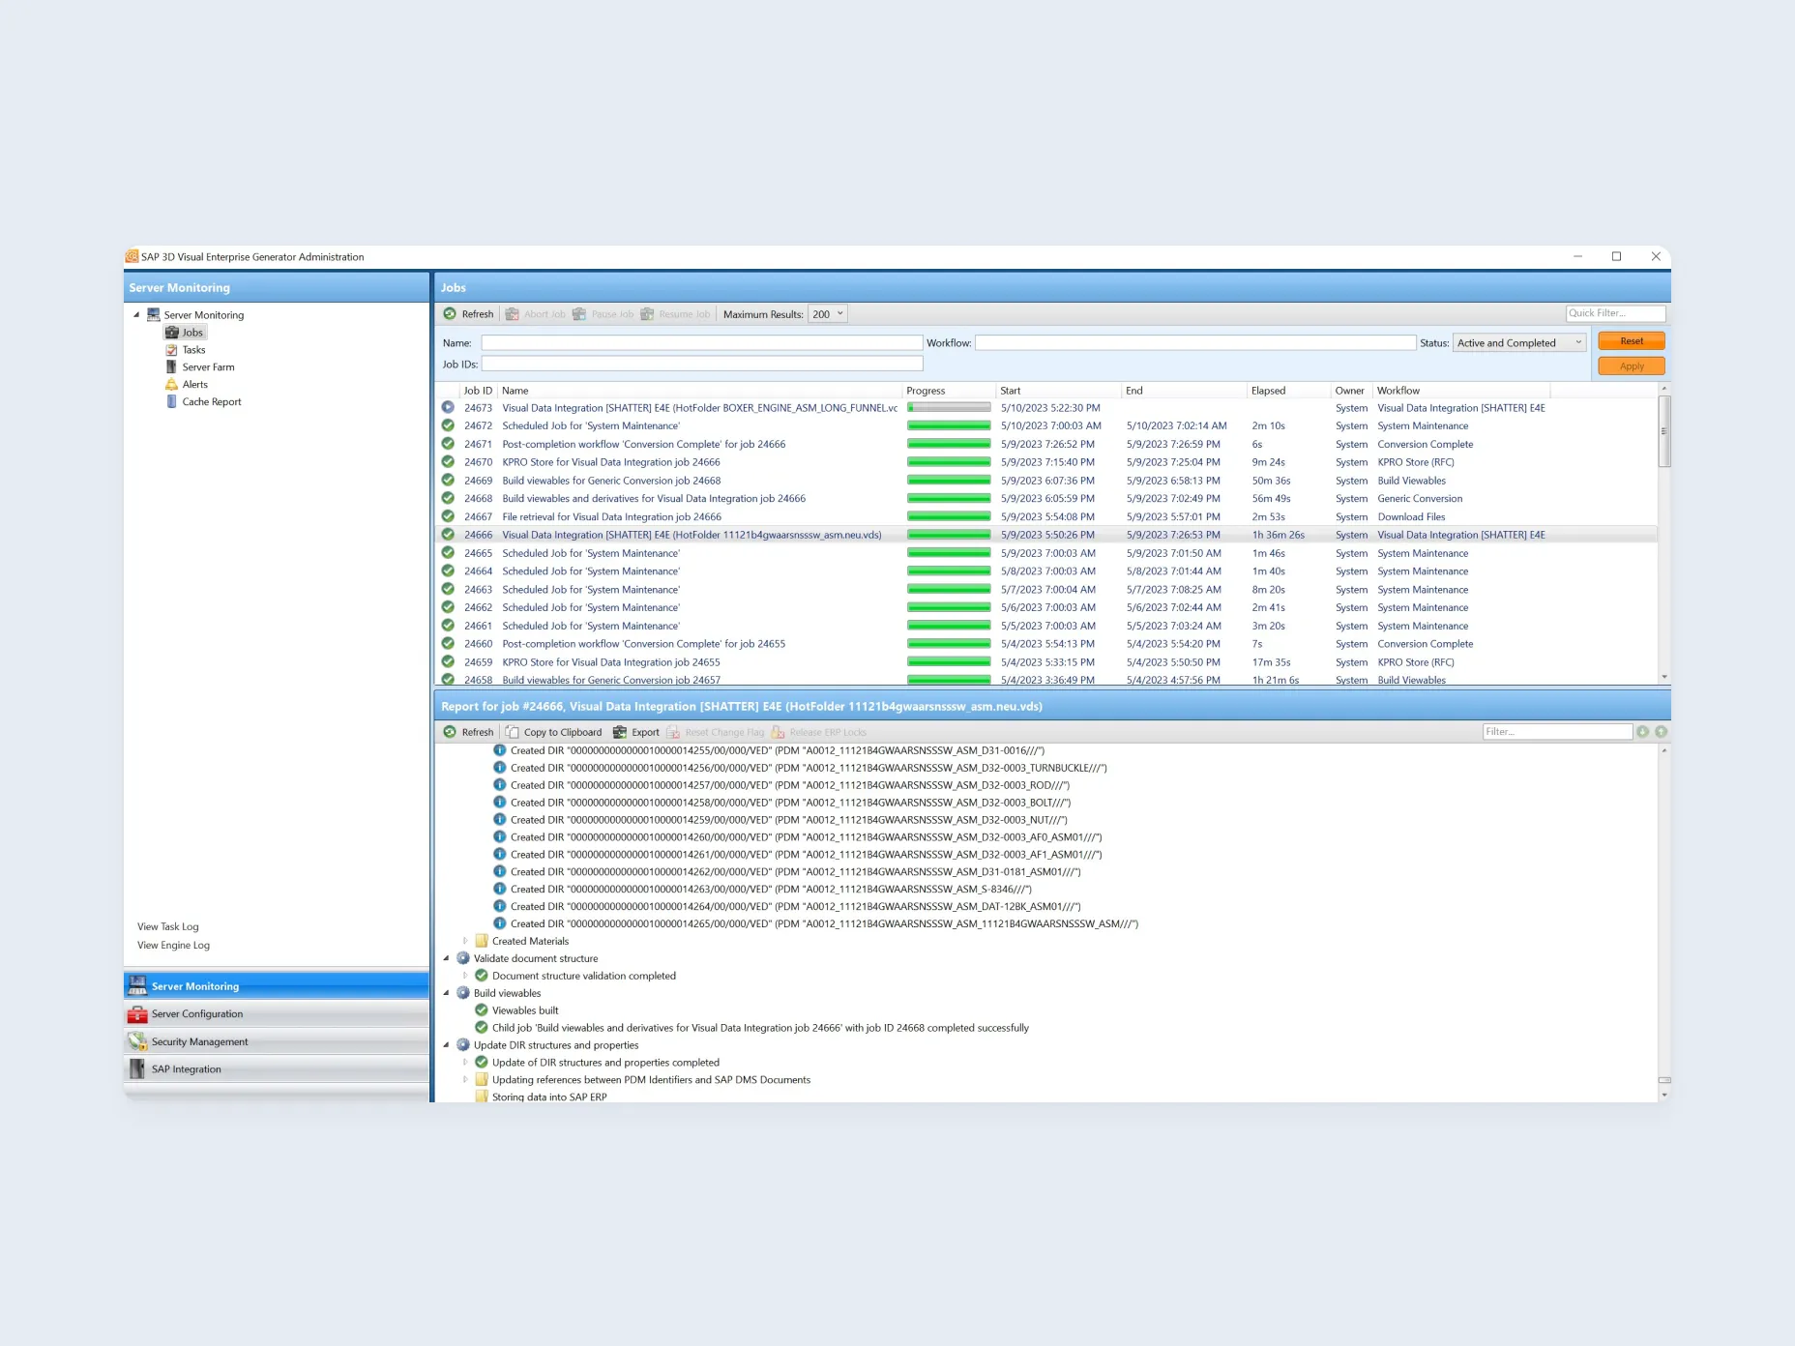Collapse the Validate document structure node
This screenshot has width=1795, height=1346.
pyautogui.click(x=446, y=959)
